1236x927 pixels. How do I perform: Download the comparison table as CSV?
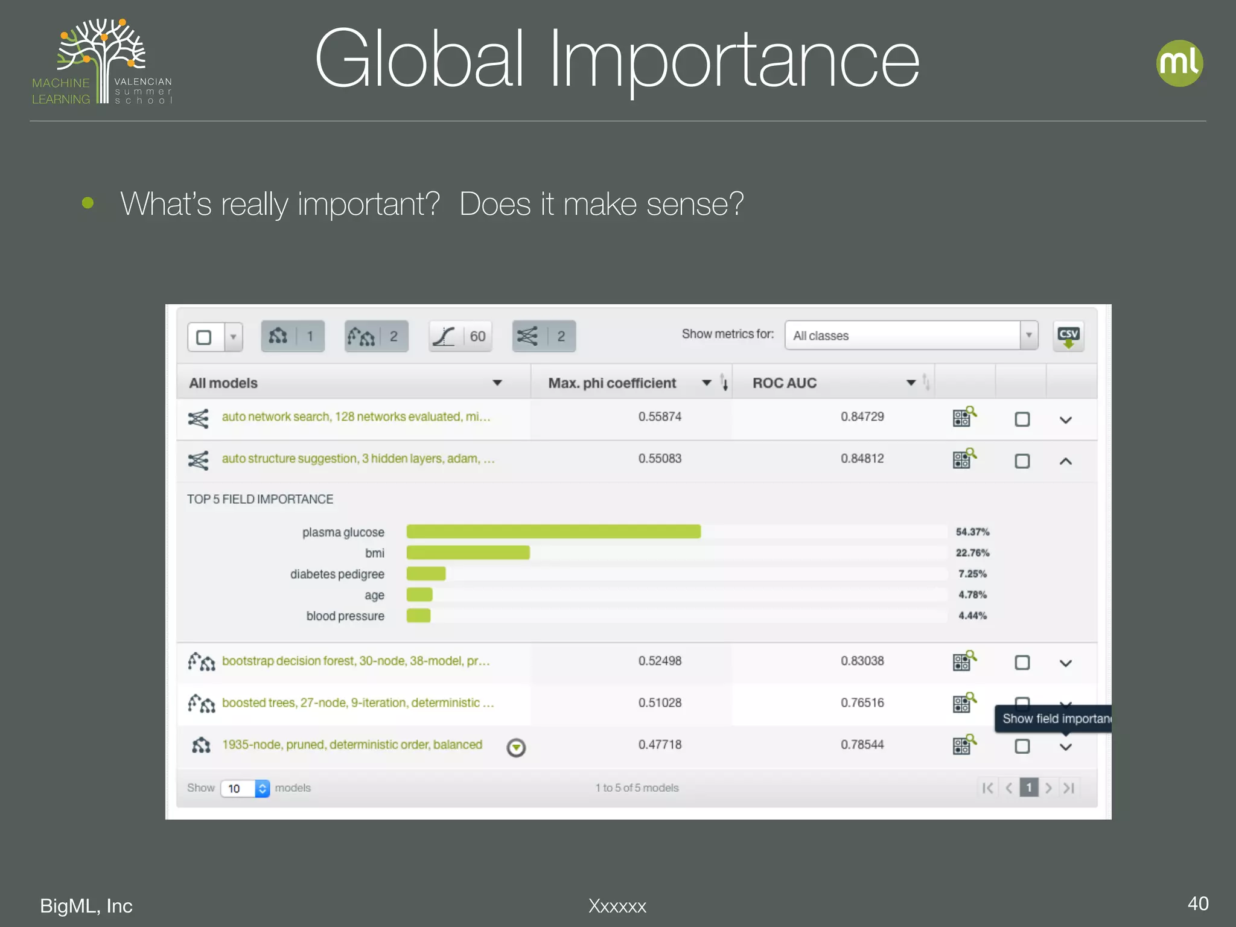pos(1068,336)
